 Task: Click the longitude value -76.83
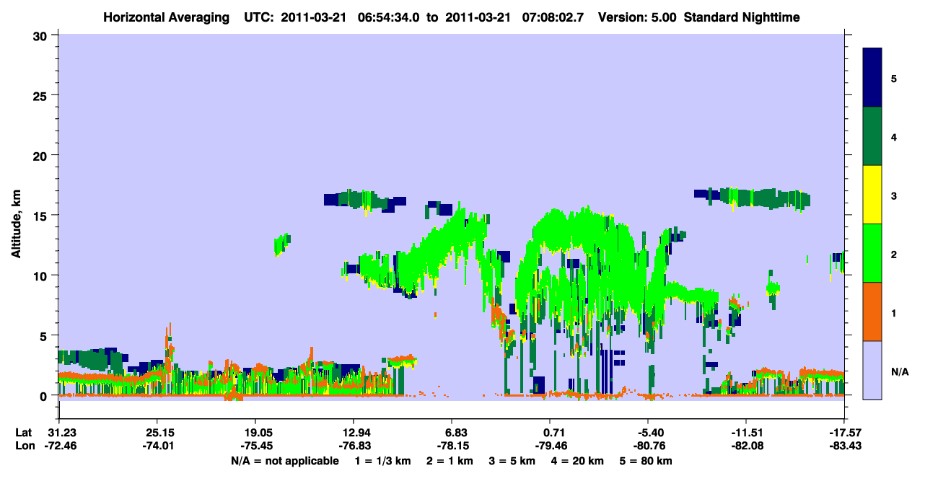pos(354,446)
